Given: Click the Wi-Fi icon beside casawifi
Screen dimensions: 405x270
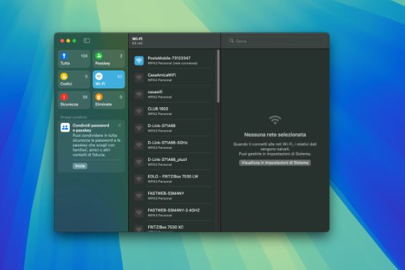Looking at the screenshot, I should click(x=139, y=94).
